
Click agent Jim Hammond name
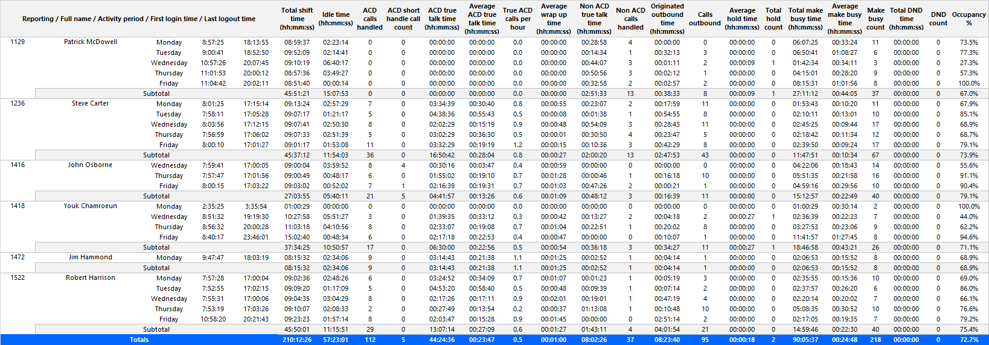tap(91, 257)
